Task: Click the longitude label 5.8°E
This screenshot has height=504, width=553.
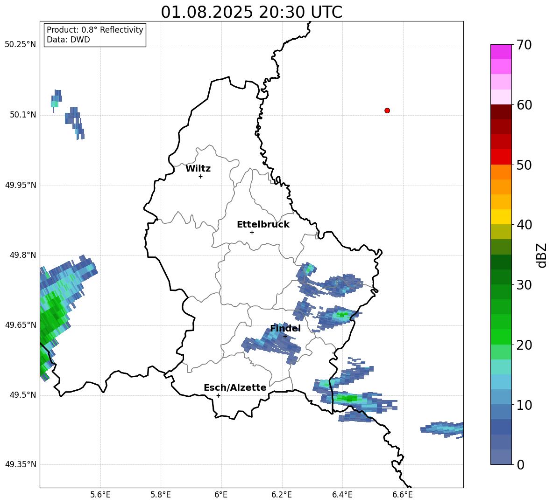Action: [161, 495]
